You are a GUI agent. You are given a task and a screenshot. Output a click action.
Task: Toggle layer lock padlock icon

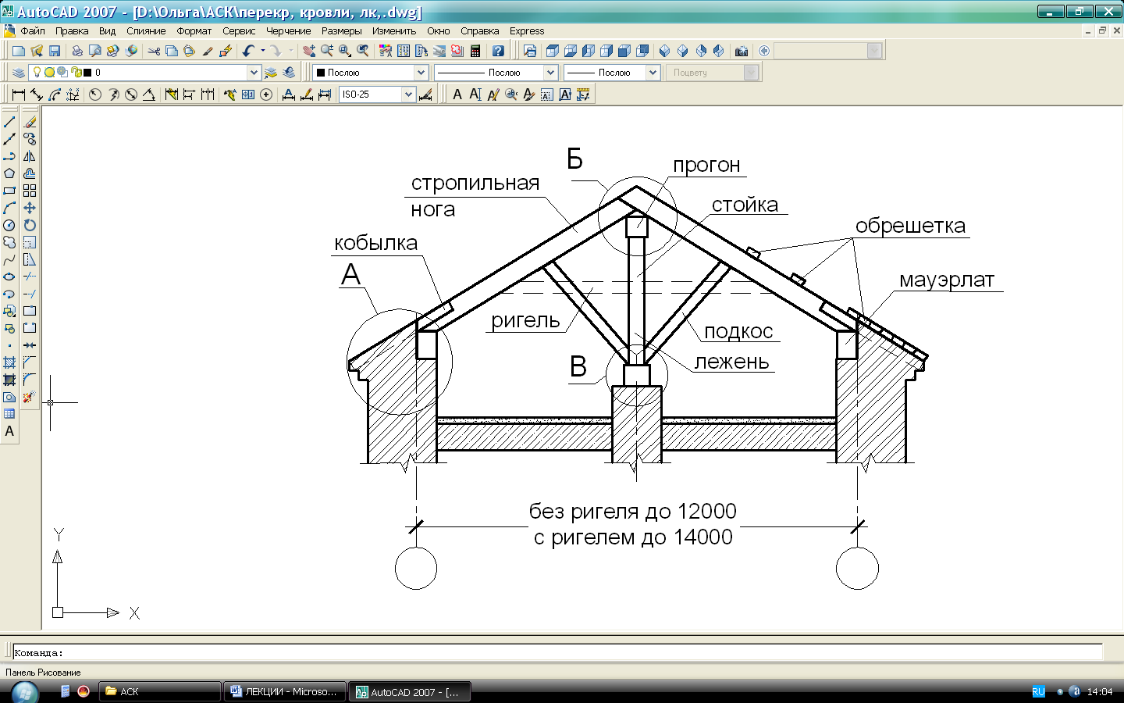coord(76,72)
